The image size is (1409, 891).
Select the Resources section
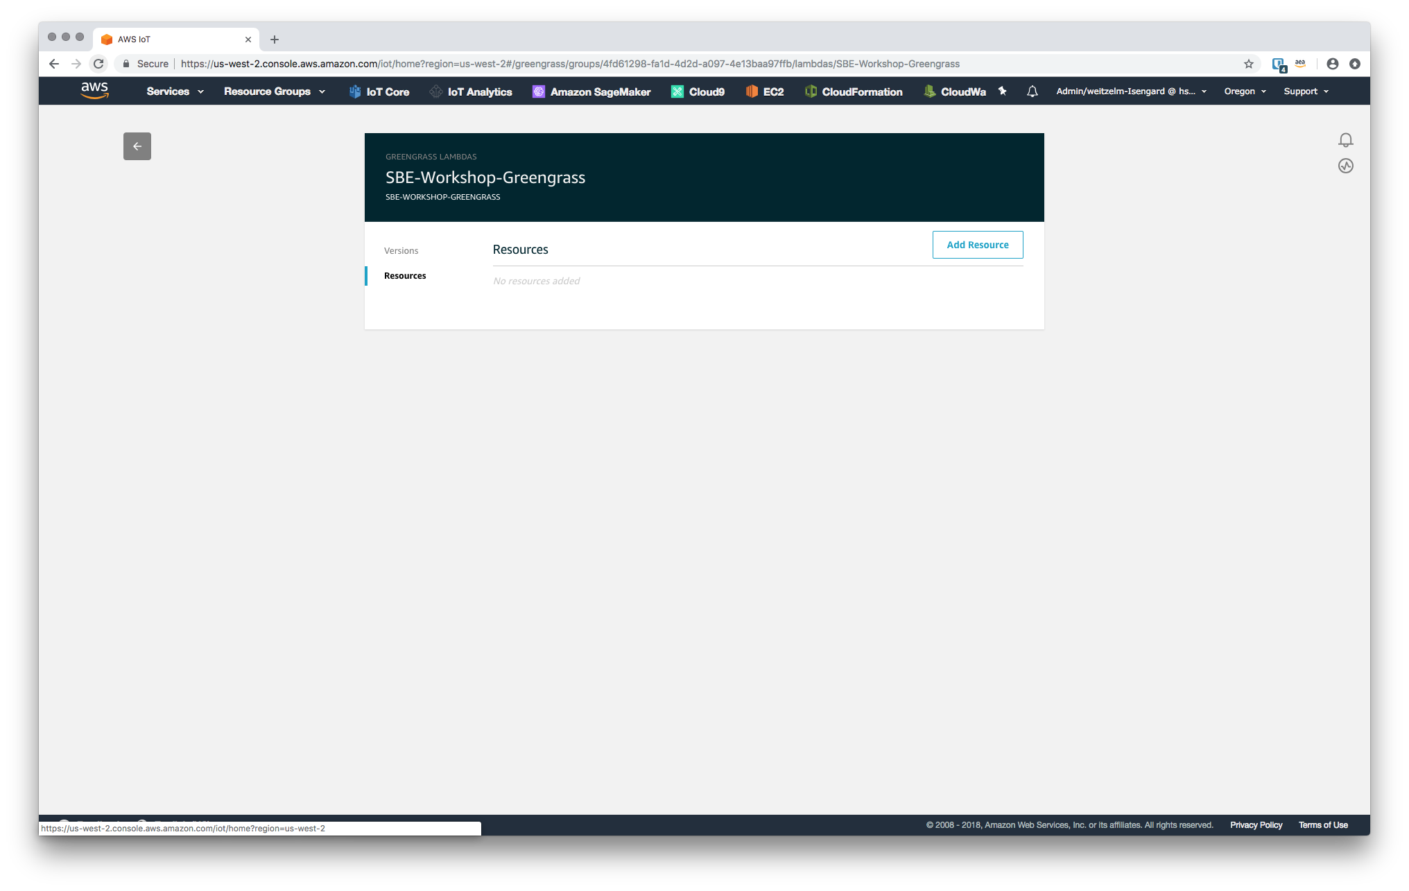click(x=405, y=276)
